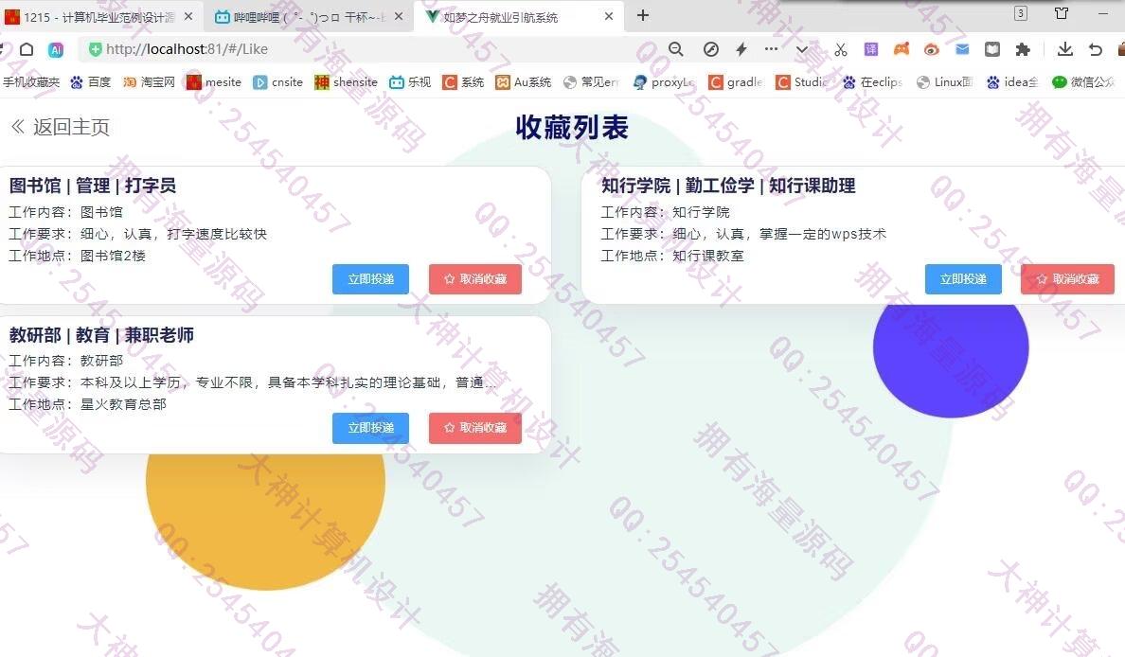1125x657 pixels.
Task: Open the 百度 bookmark
Action: pos(90,82)
